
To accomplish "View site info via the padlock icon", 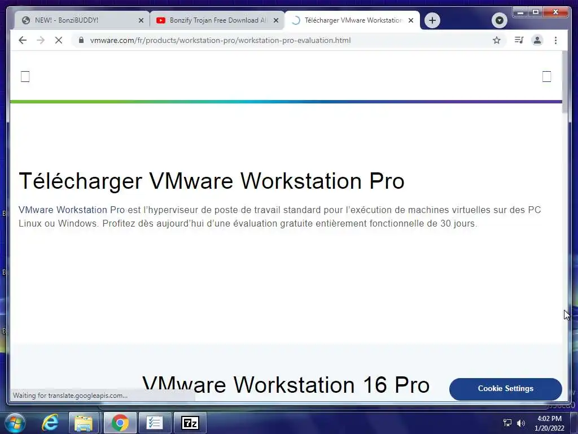I will pos(81,40).
